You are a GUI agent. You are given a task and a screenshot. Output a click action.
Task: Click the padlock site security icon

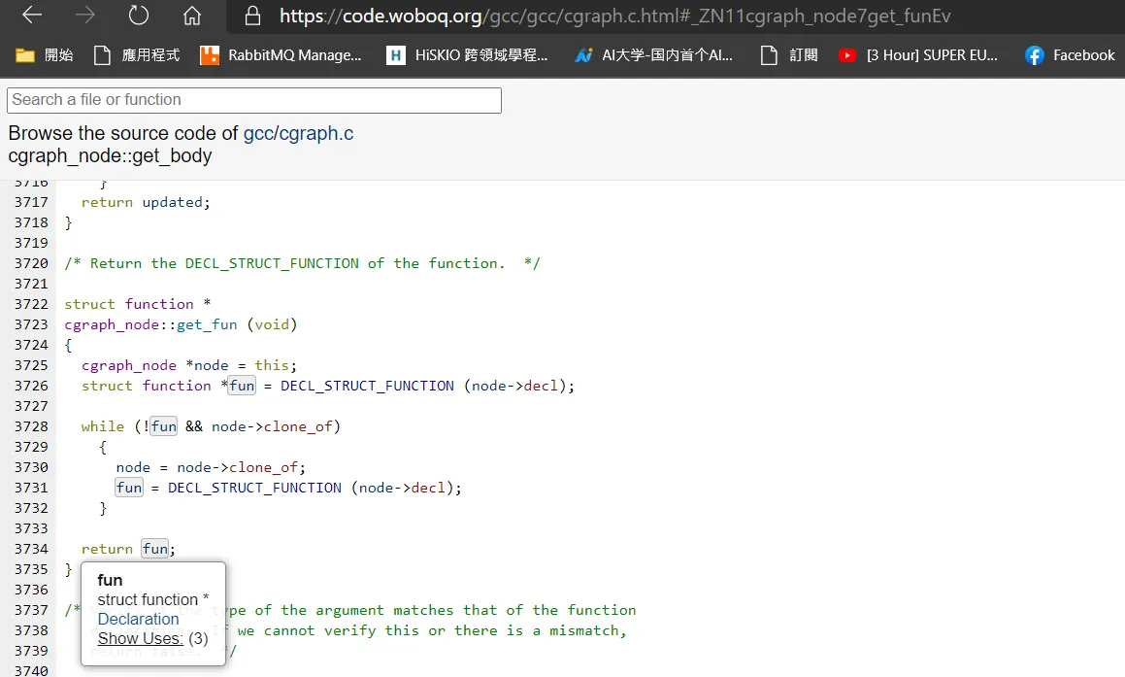pos(252,16)
